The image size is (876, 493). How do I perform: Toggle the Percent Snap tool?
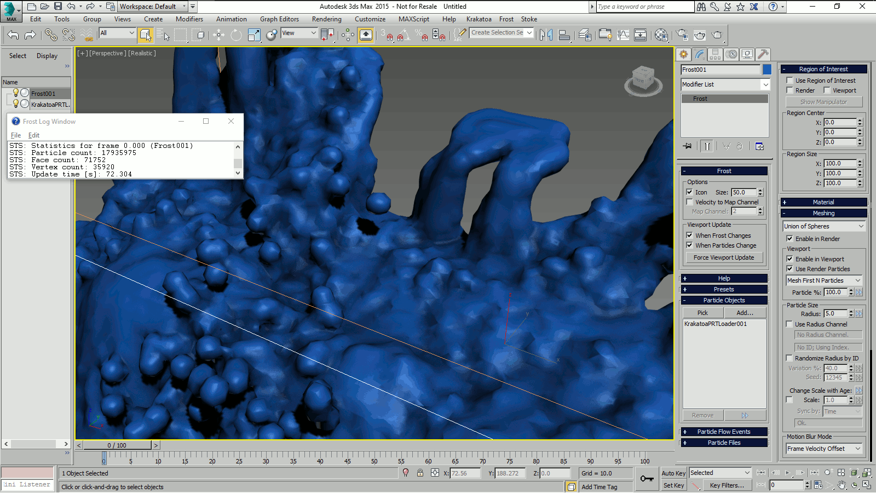[421, 35]
